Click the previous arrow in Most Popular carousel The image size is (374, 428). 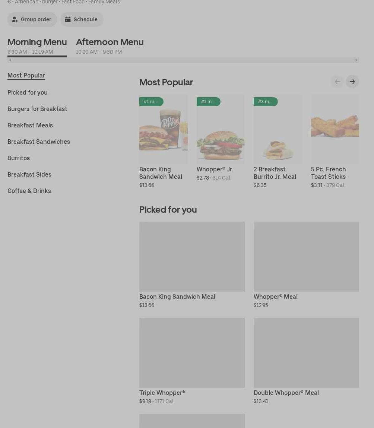337,82
